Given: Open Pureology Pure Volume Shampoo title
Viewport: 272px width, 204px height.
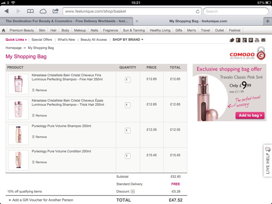Looking at the screenshot, I should click(x=61, y=126).
